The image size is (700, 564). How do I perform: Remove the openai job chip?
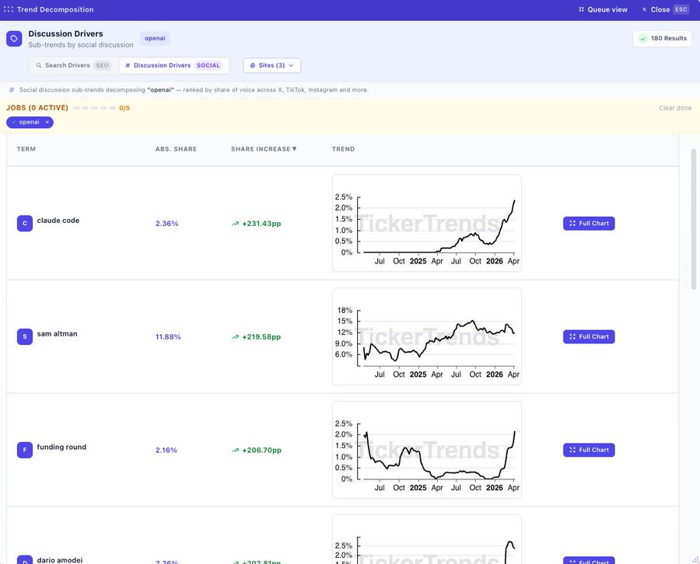click(47, 122)
